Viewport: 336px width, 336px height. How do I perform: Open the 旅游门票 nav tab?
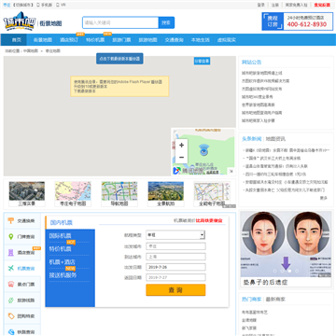coord(121,40)
